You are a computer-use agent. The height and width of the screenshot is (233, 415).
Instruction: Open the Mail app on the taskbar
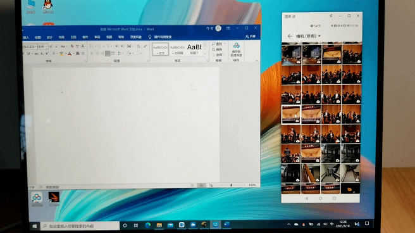(170, 225)
